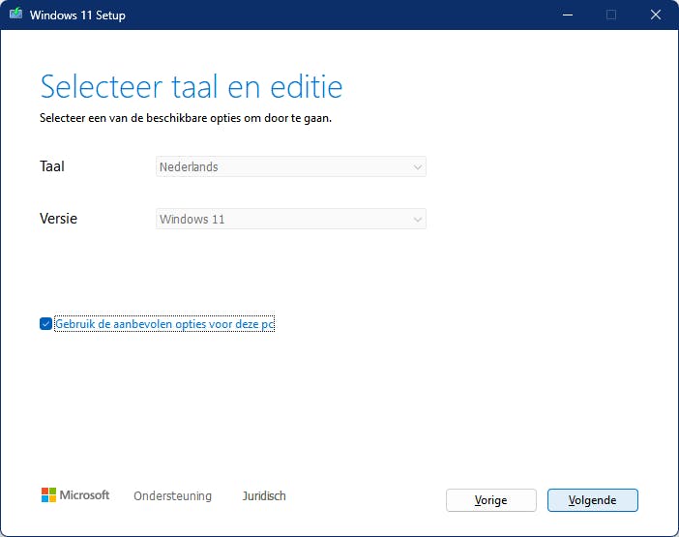Screen dimensions: 679x537
Task: Click the chevron arrow of the Versie dropdown
Action: tap(417, 219)
